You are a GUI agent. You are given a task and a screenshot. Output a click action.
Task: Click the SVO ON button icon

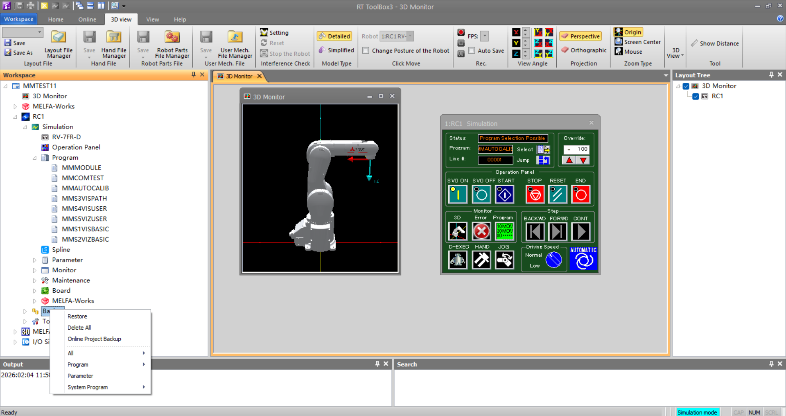pyautogui.click(x=458, y=194)
